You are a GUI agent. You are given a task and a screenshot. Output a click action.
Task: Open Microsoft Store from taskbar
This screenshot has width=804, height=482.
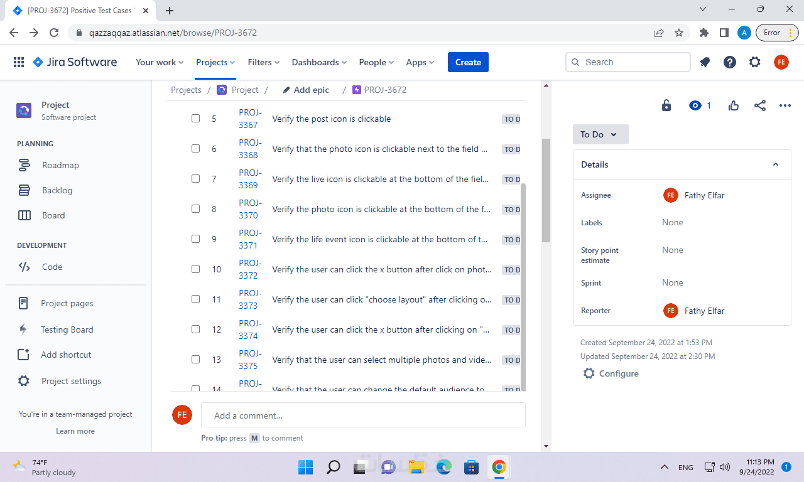click(472, 467)
